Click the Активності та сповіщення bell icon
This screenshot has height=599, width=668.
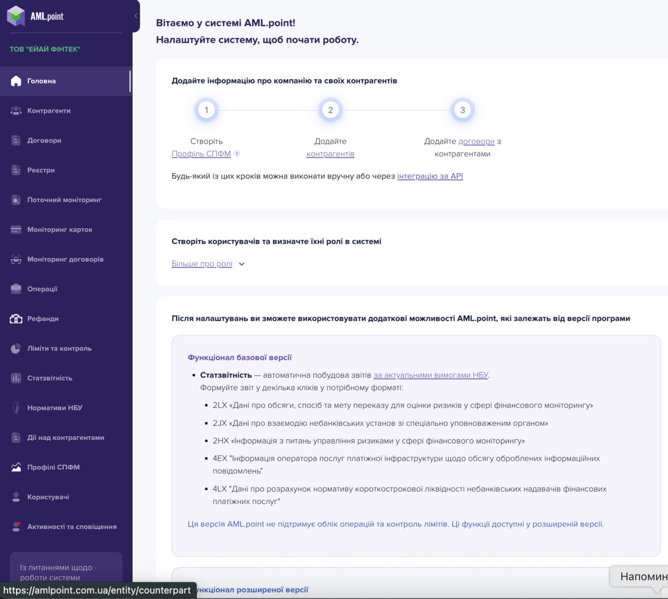coord(16,527)
